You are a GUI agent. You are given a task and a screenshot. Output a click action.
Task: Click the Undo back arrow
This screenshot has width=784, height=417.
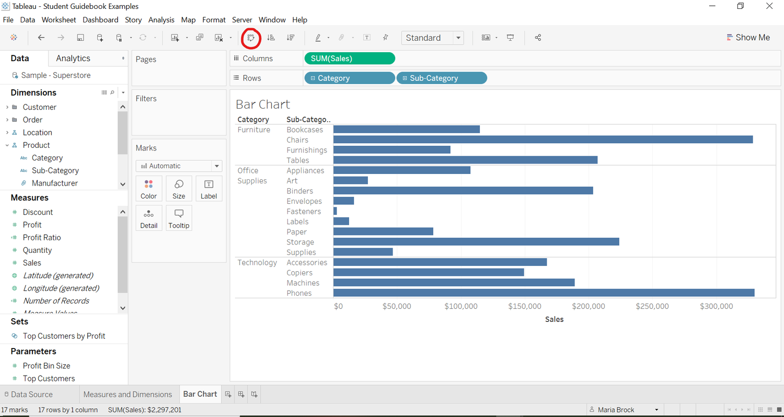(41, 38)
